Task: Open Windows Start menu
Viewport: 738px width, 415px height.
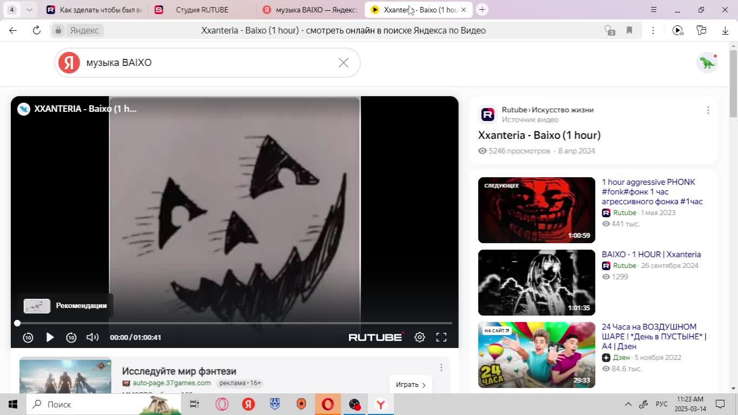Action: click(13, 404)
